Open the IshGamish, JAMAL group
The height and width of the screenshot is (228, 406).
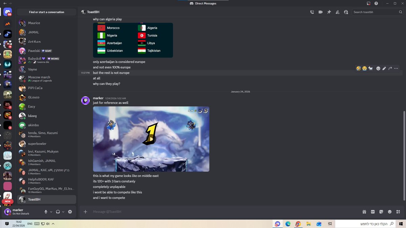coord(46,162)
